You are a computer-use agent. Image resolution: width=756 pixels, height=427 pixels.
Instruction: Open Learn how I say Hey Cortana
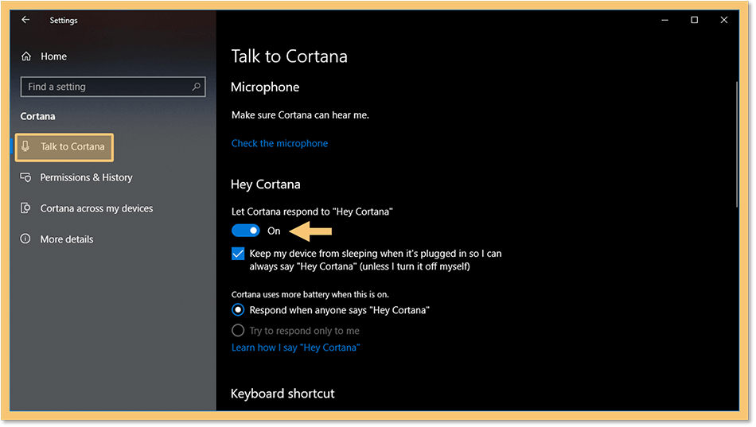click(295, 347)
